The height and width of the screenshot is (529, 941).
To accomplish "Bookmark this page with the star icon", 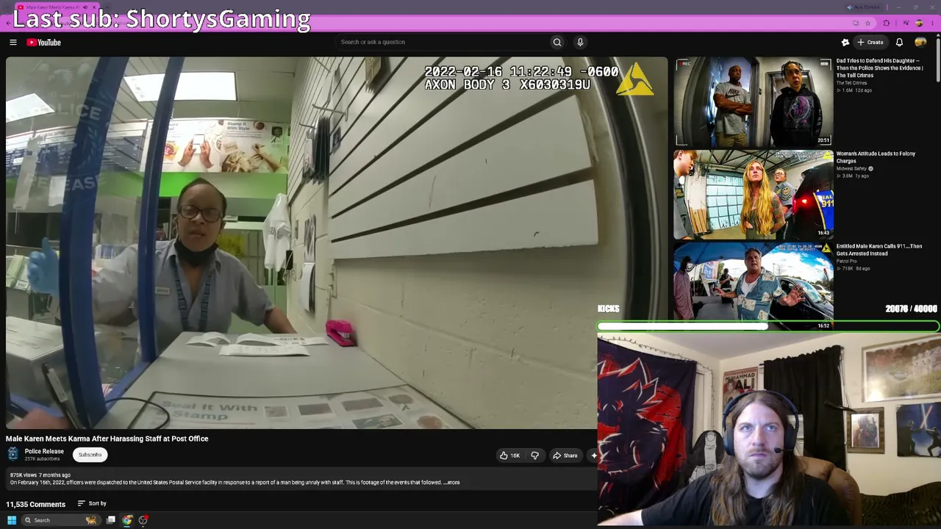I will 867,24.
